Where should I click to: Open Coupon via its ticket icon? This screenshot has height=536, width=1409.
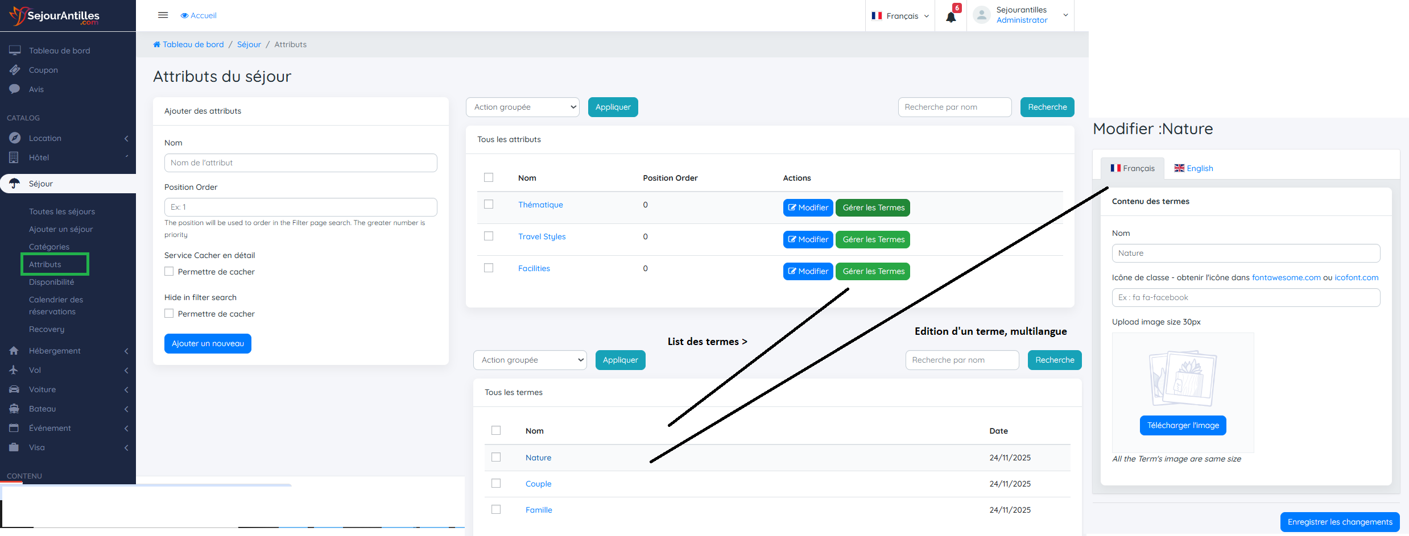(15, 70)
